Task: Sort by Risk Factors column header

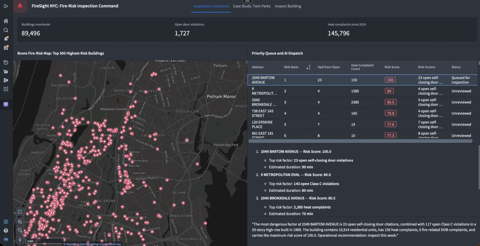Action: click(x=427, y=67)
